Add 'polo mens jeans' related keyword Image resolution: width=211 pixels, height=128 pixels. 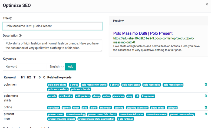coord(131,85)
